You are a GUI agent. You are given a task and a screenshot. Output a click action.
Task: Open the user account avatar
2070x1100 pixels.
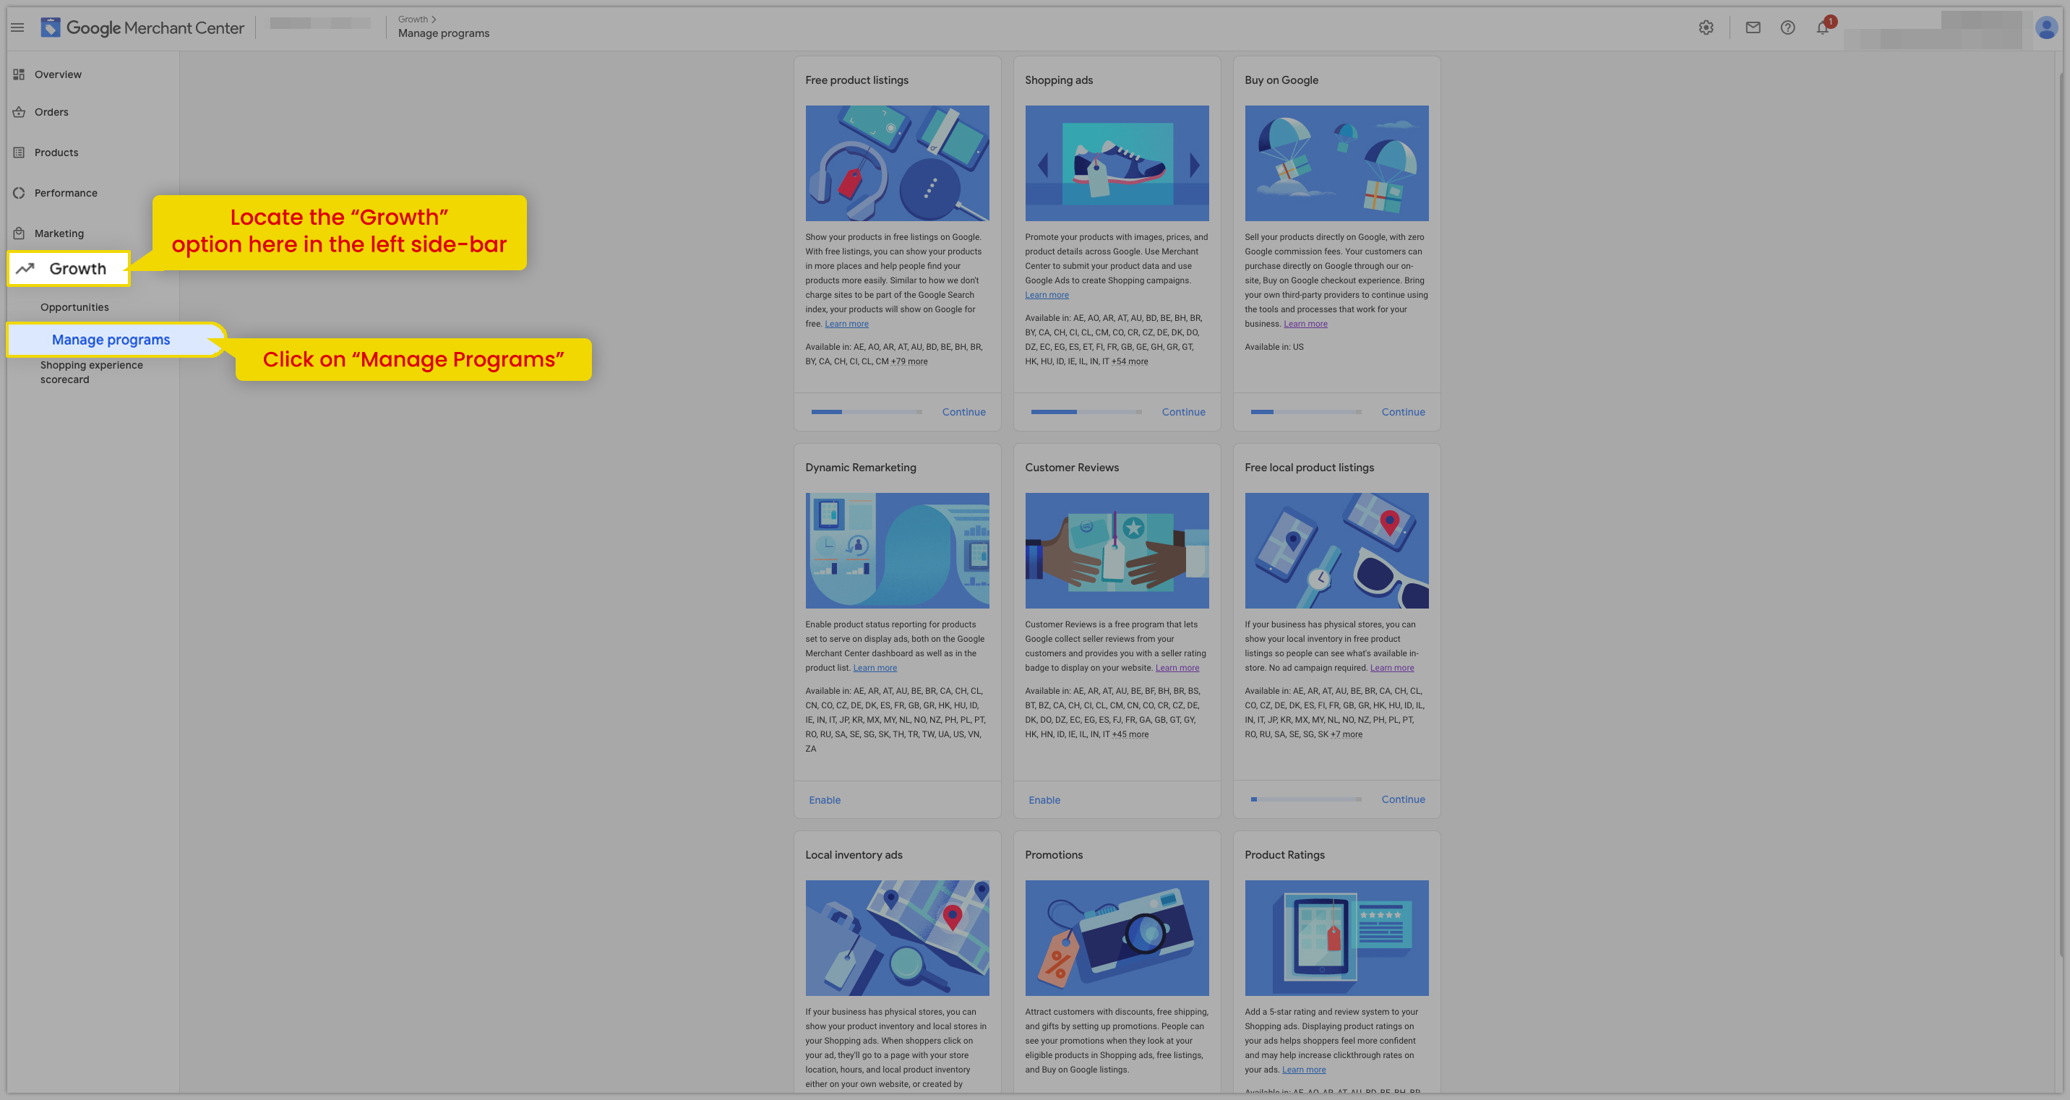2046,27
